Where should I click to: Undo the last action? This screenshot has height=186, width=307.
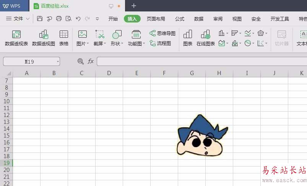click(78, 19)
